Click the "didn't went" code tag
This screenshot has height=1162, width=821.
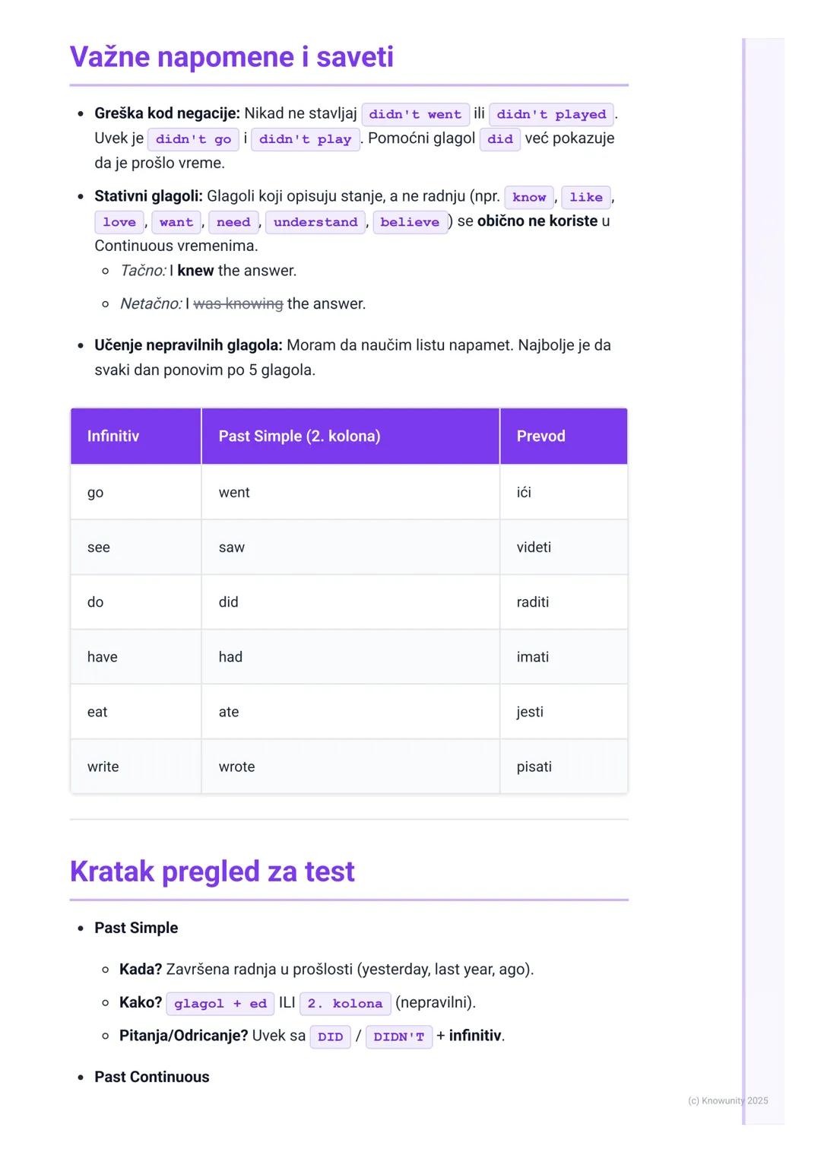point(415,114)
